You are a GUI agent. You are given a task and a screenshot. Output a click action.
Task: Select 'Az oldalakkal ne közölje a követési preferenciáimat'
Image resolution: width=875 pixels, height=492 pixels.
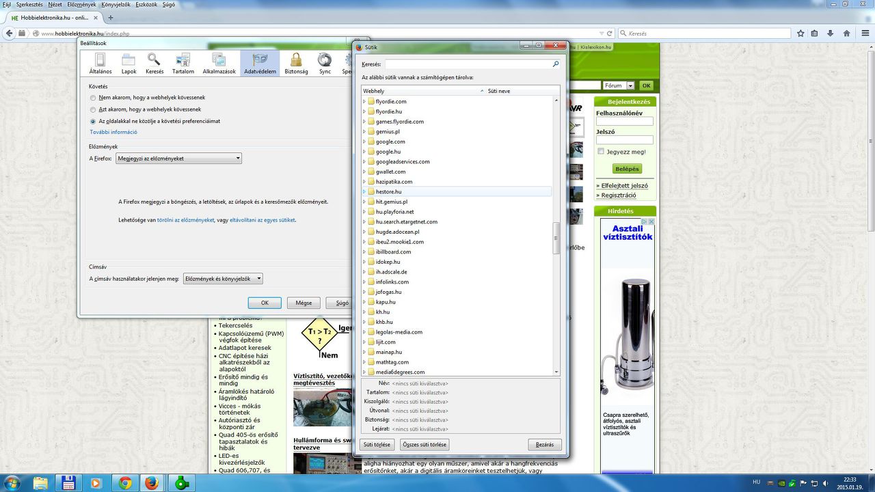(x=93, y=121)
